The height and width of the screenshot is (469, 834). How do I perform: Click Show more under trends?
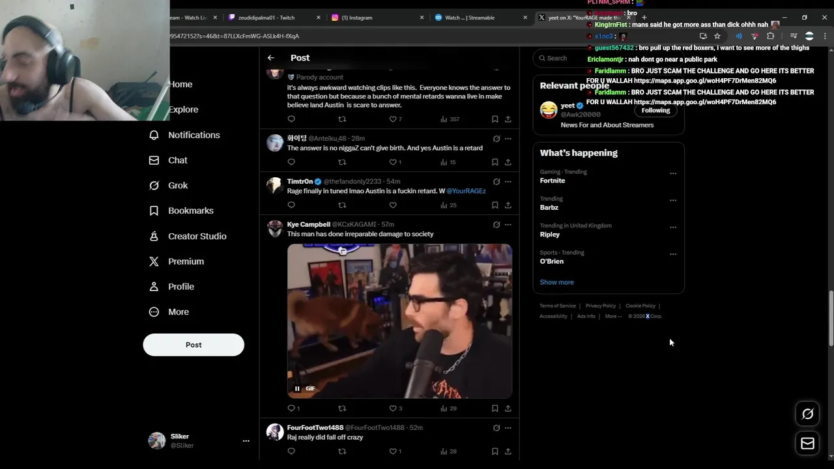[x=556, y=282]
